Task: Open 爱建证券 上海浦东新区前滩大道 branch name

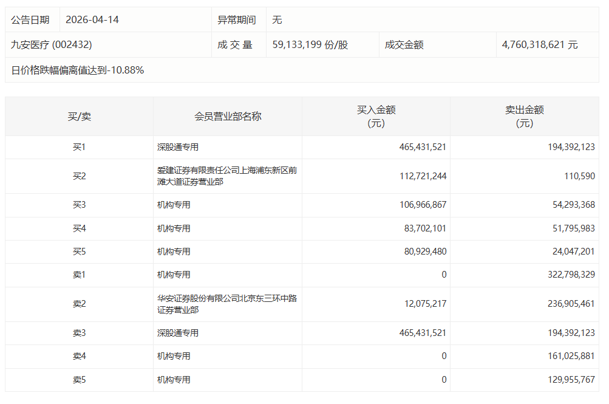Action: click(x=227, y=176)
